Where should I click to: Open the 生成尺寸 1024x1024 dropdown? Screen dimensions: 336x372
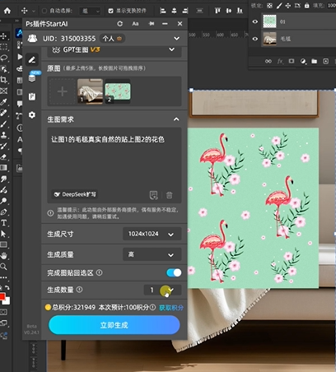pyautogui.click(x=152, y=234)
